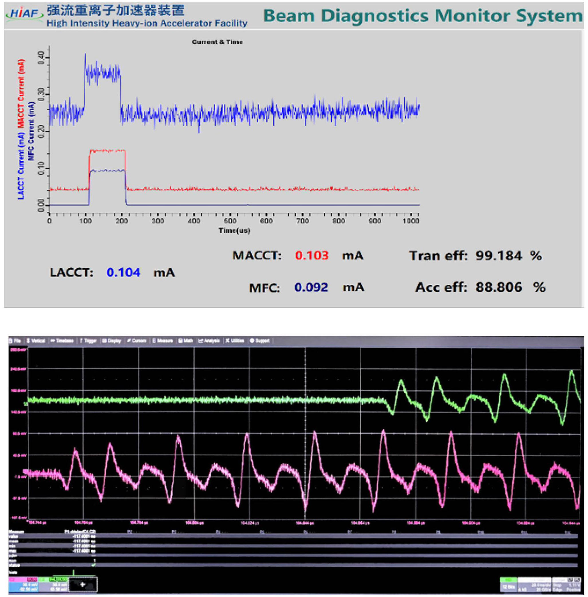Click the Measure table header label

coord(16,531)
